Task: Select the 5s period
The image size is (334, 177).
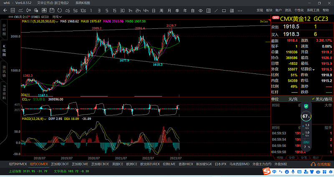Action: tap(76, 10)
